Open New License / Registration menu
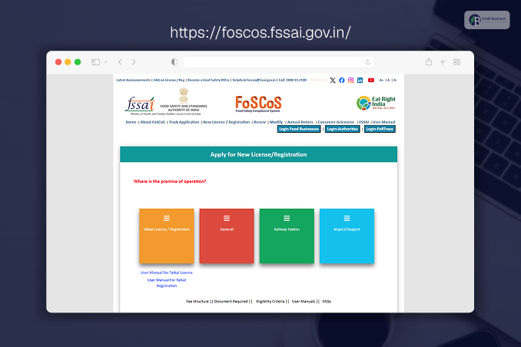The width and height of the screenshot is (521, 347). tap(226, 122)
